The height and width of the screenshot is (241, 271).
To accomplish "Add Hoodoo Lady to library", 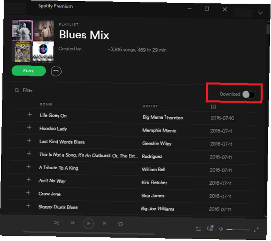I will pyautogui.click(x=29, y=128).
